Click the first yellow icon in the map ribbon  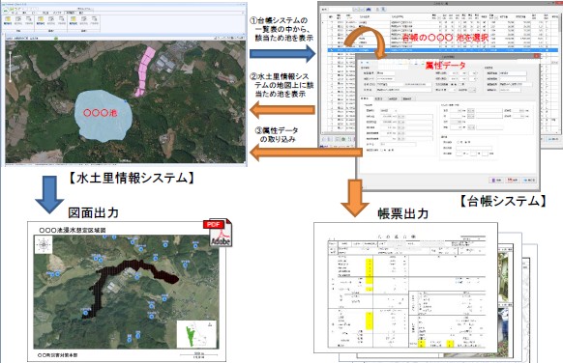click(x=8, y=20)
